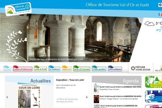Click the compass icon on Préparer votre séjour
This screenshot has width=162, height=108.
pos(133,68)
